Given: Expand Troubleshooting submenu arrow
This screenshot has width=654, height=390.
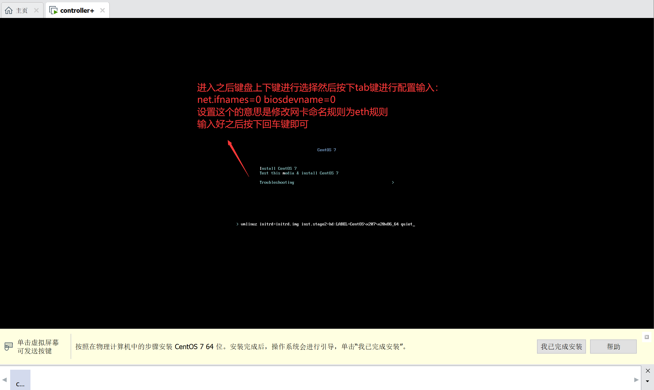Looking at the screenshot, I should pyautogui.click(x=393, y=182).
